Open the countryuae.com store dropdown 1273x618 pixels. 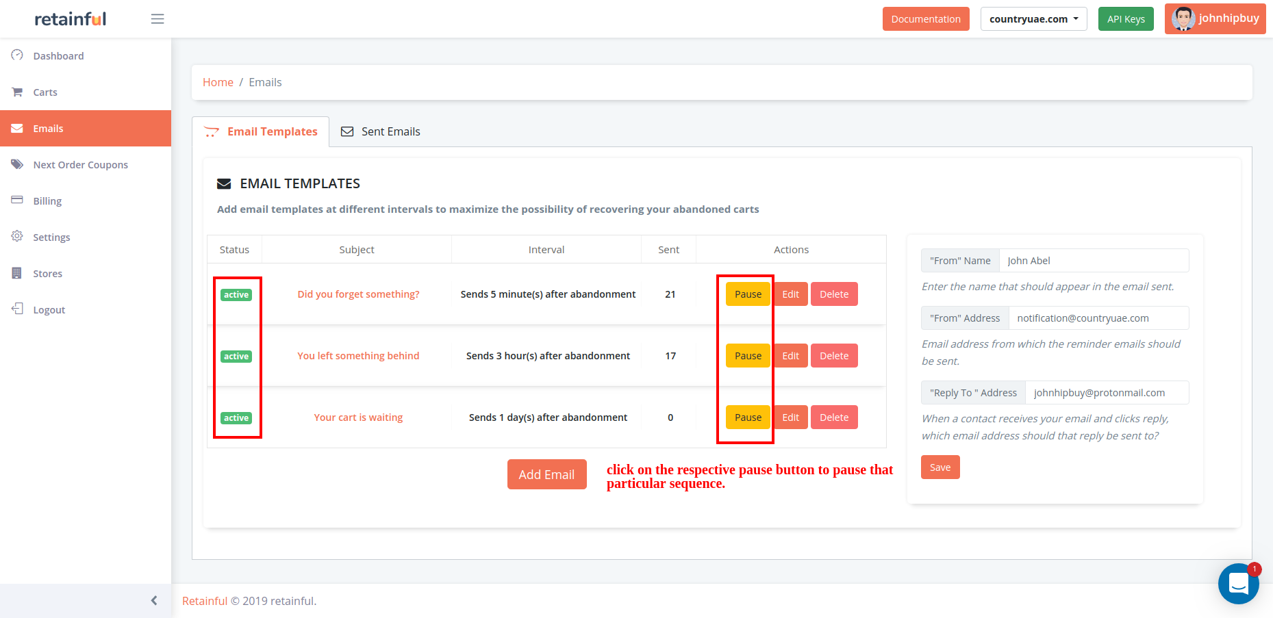click(x=1033, y=18)
